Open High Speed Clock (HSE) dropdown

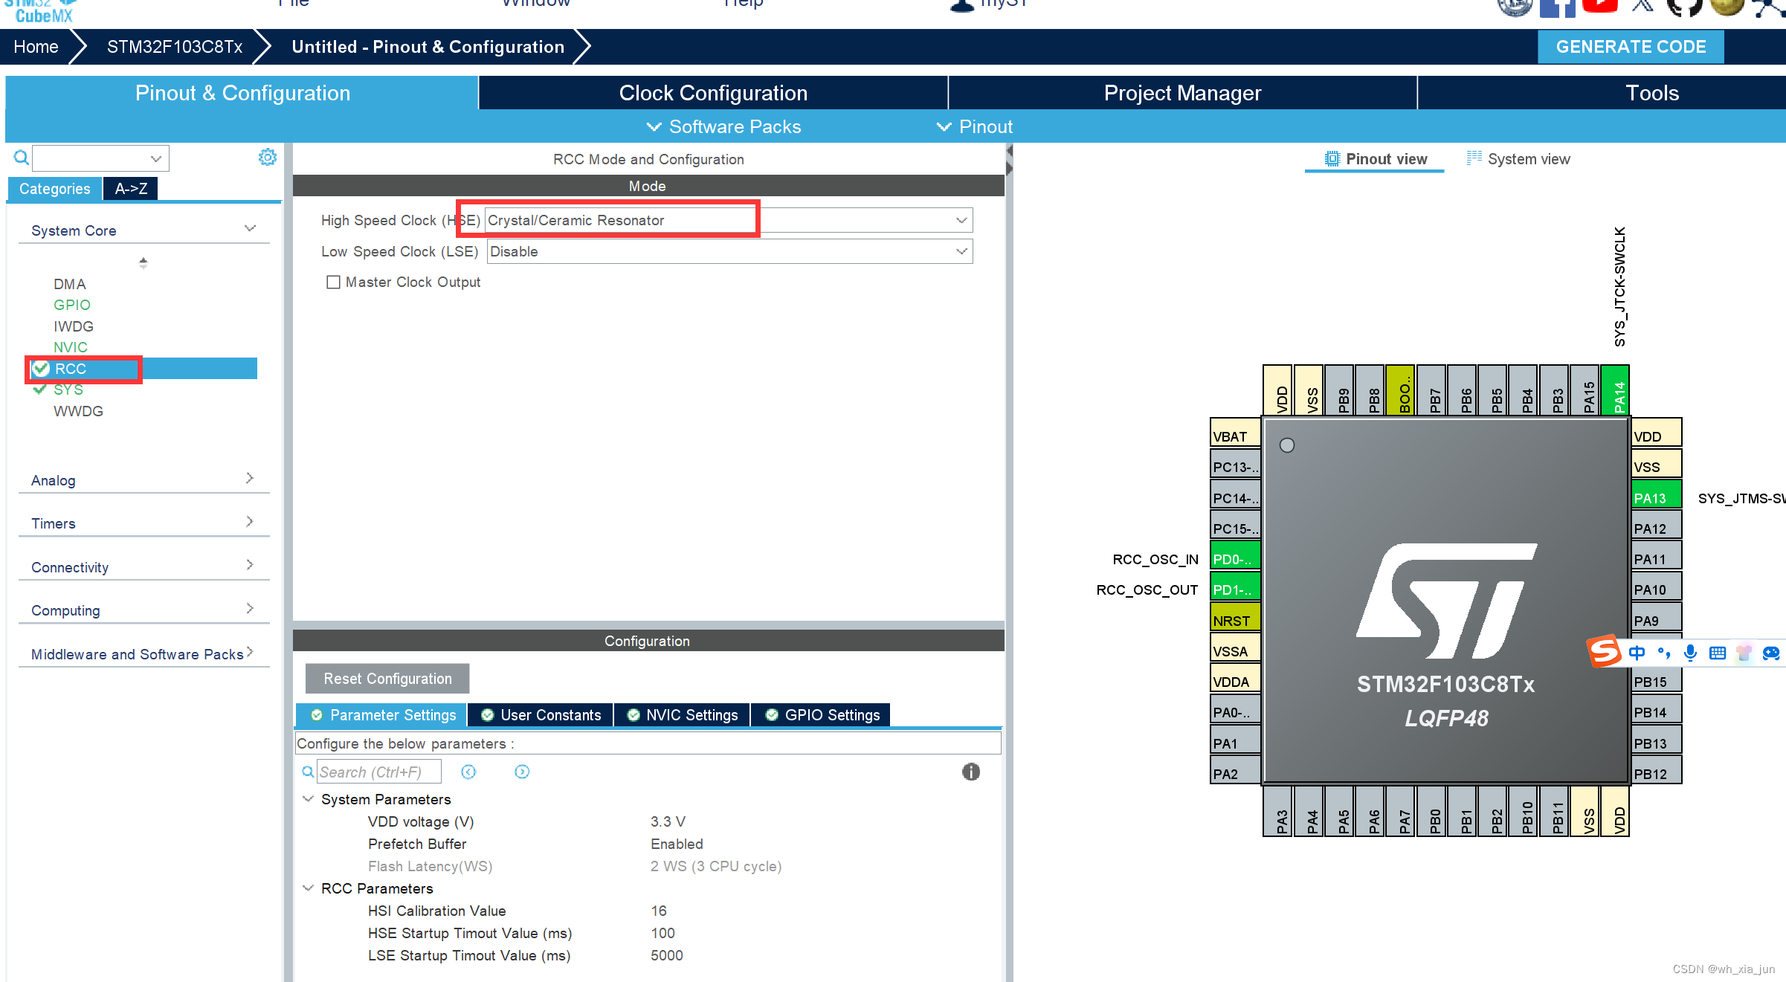point(961,221)
